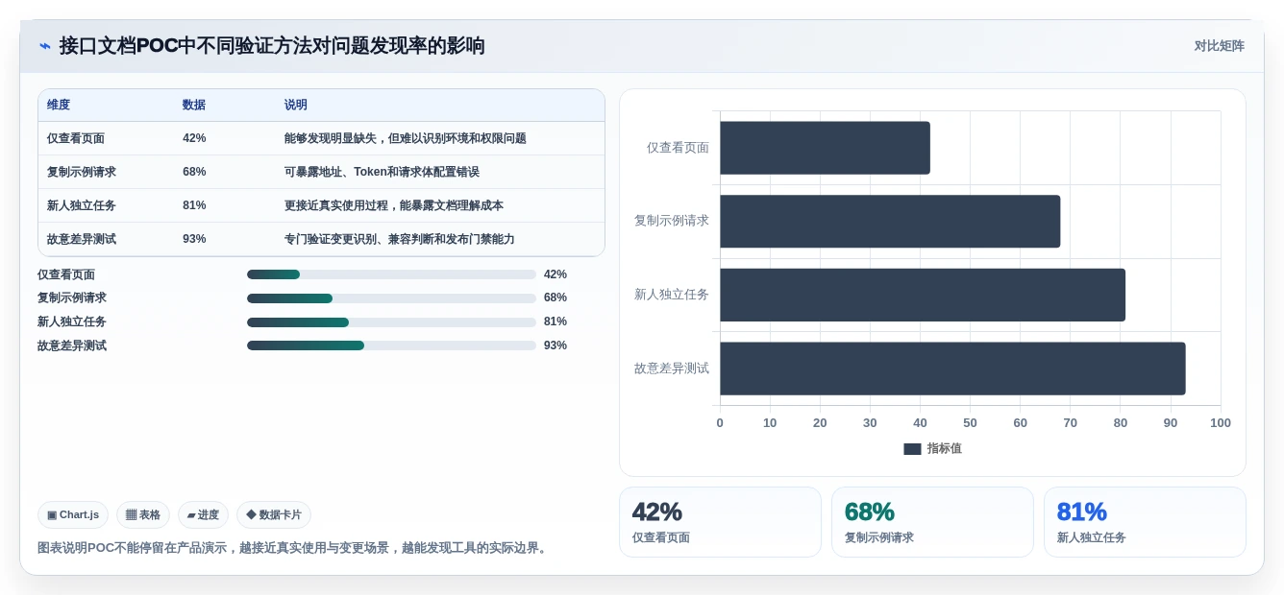Click the 复制示例请求 progress bar
Viewport: 1284px width, 595px height.
[x=391, y=298]
